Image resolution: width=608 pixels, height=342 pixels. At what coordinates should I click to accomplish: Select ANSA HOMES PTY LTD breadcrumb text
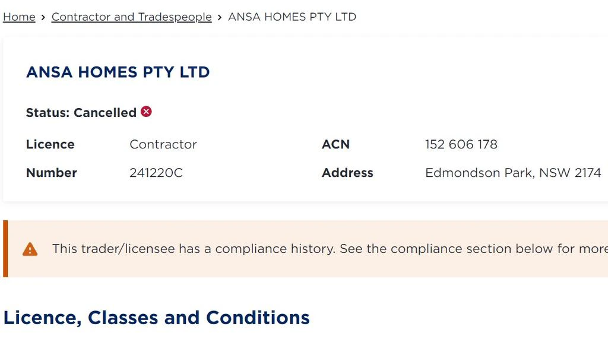point(292,17)
